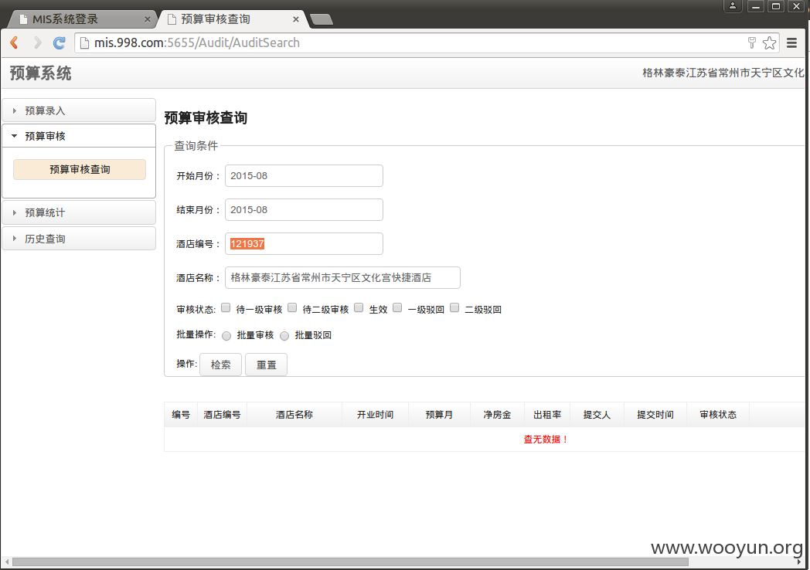
Task: Select the 批量驳回 radio button
Action: point(284,336)
